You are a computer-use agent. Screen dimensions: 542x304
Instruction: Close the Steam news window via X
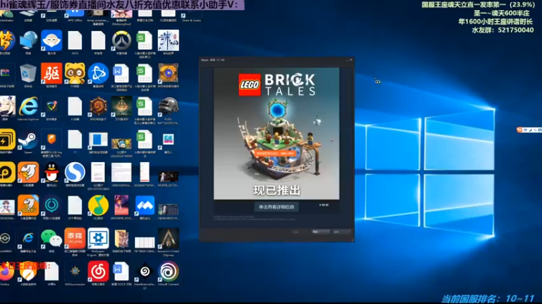tap(351, 60)
